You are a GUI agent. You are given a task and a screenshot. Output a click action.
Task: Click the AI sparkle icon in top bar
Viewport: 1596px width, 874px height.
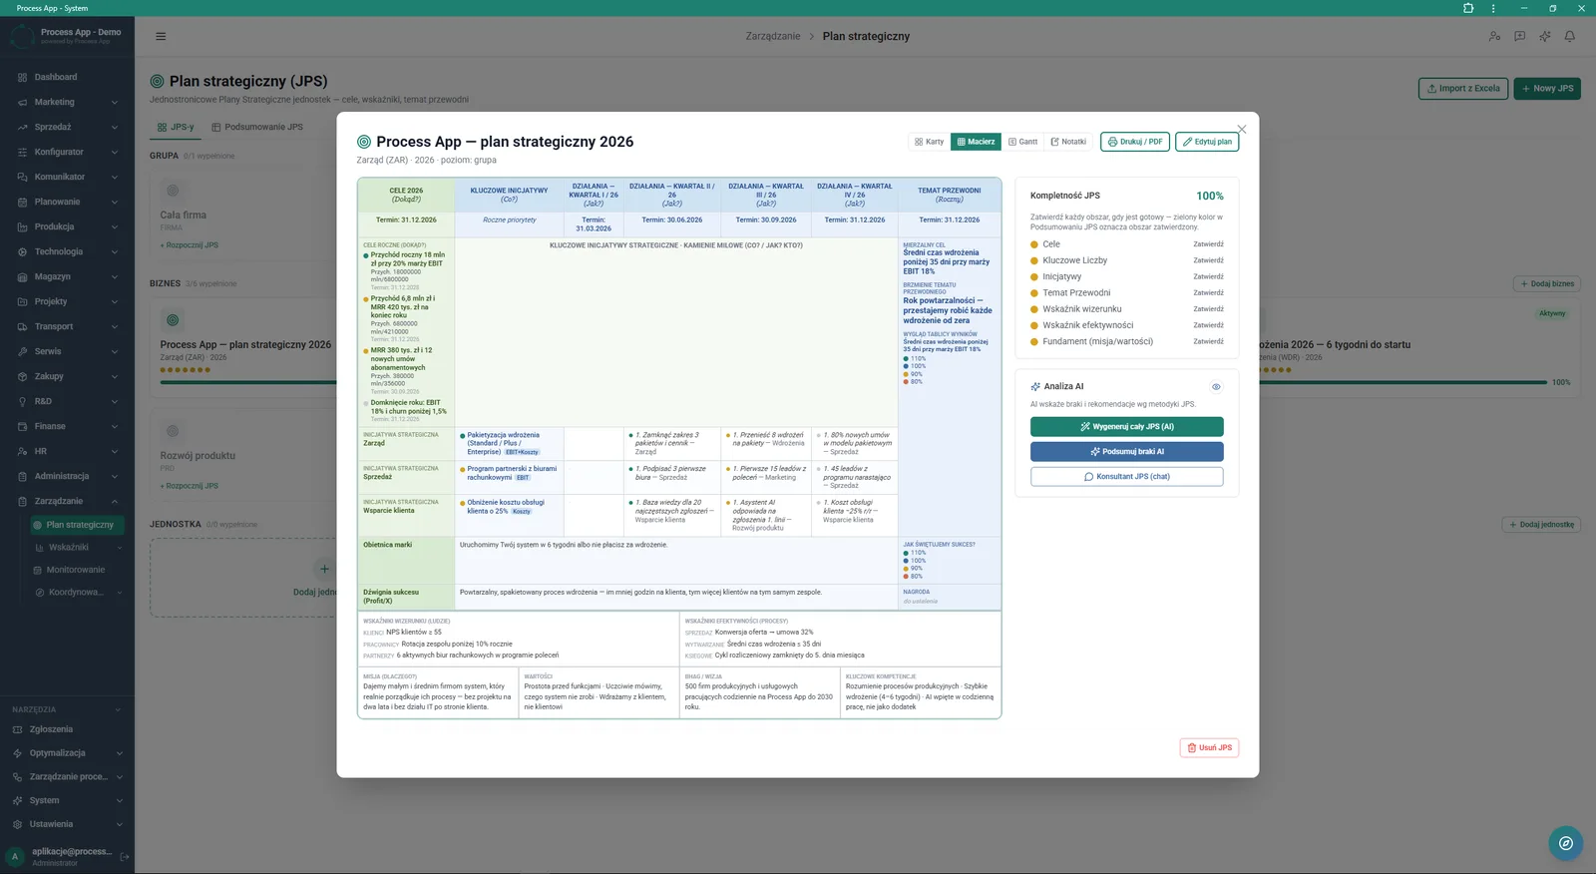point(1545,36)
